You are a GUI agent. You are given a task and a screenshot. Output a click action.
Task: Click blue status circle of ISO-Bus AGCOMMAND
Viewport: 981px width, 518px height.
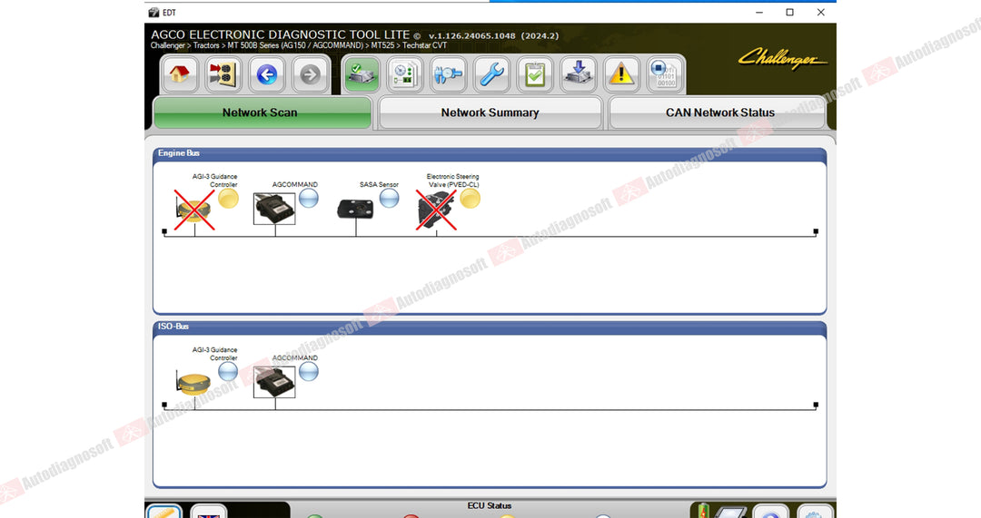(x=309, y=372)
